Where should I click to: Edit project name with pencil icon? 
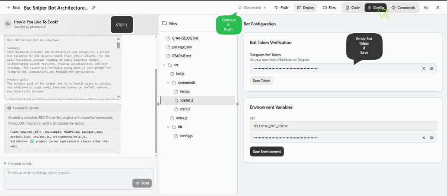(x=93, y=7)
